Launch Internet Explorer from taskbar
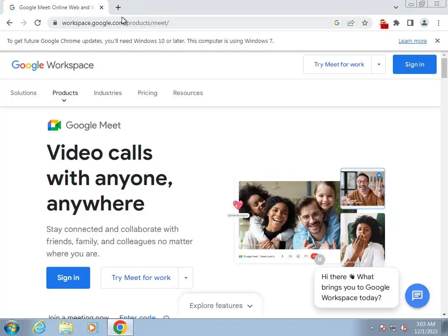 39,327
